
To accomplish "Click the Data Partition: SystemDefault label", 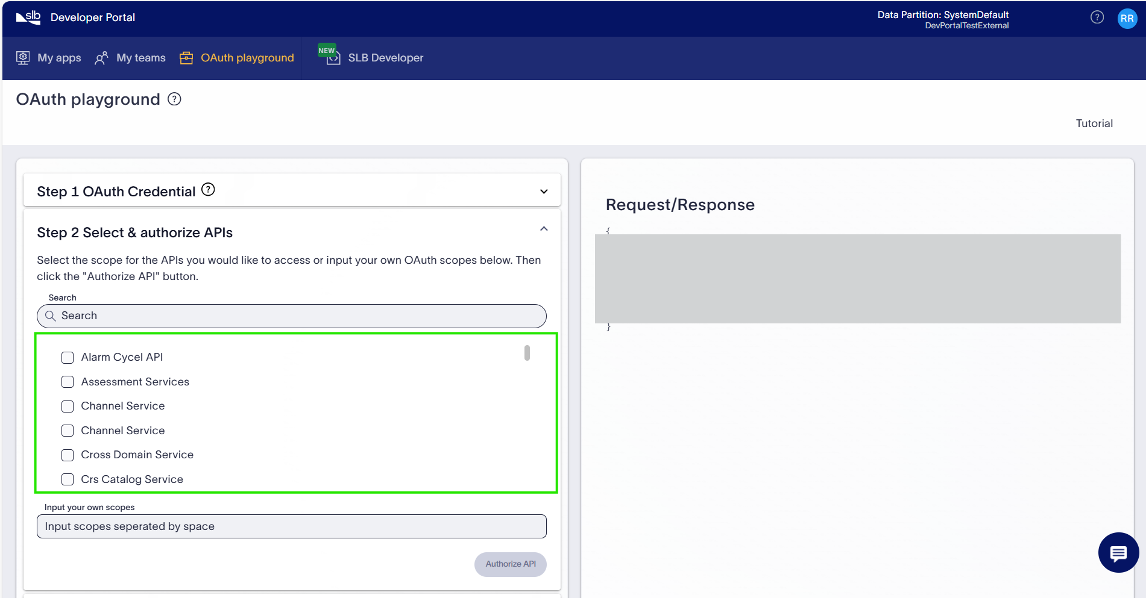I will pos(943,14).
